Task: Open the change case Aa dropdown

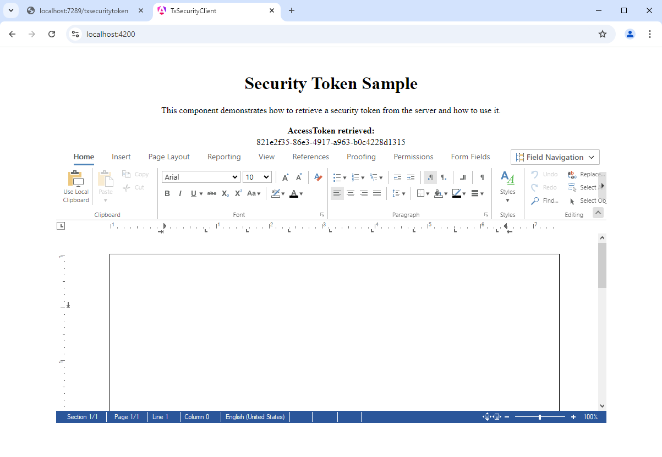Action: (254, 193)
